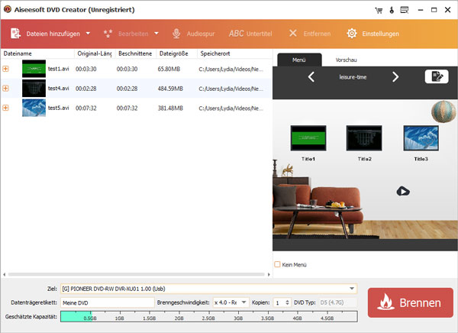Click the Datenträgeretikett input field
Viewport: 458px width, 333px height.
107,302
